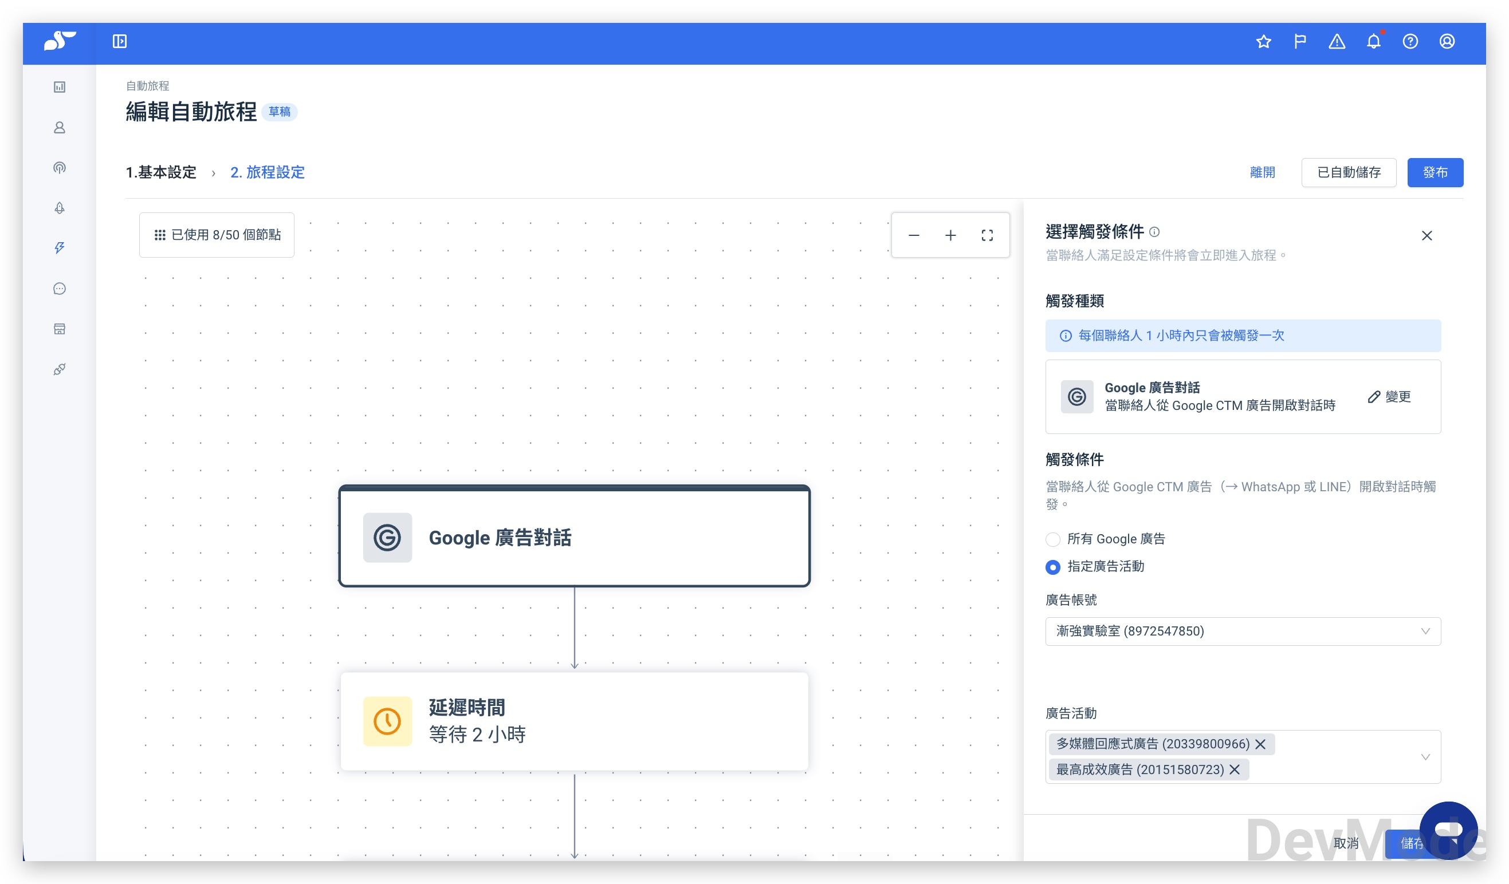Click the clock icon on the 延遲時間 node
The image size is (1509, 884).
click(387, 721)
